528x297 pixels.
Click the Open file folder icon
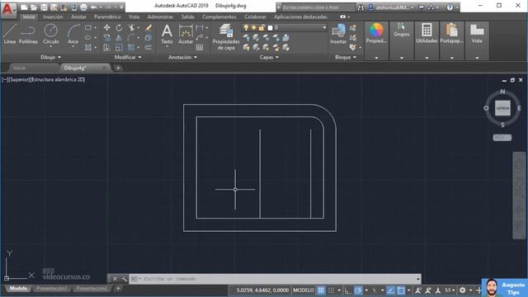pyautogui.click(x=34, y=7)
